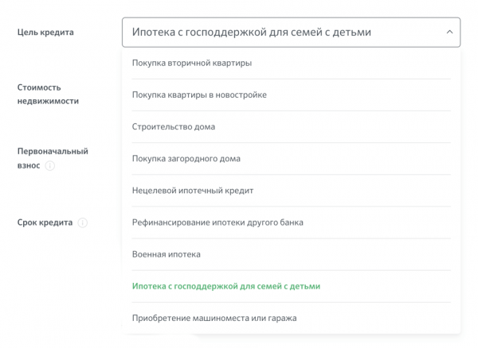Click the Срок кредита label text
478x348 pixels.
(45, 222)
